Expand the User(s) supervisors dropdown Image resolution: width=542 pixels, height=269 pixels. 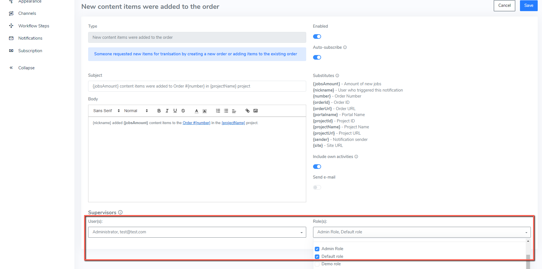197,232
